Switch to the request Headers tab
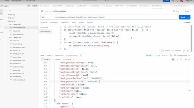This screenshot has height=108, width=194. [x=65, y=22]
